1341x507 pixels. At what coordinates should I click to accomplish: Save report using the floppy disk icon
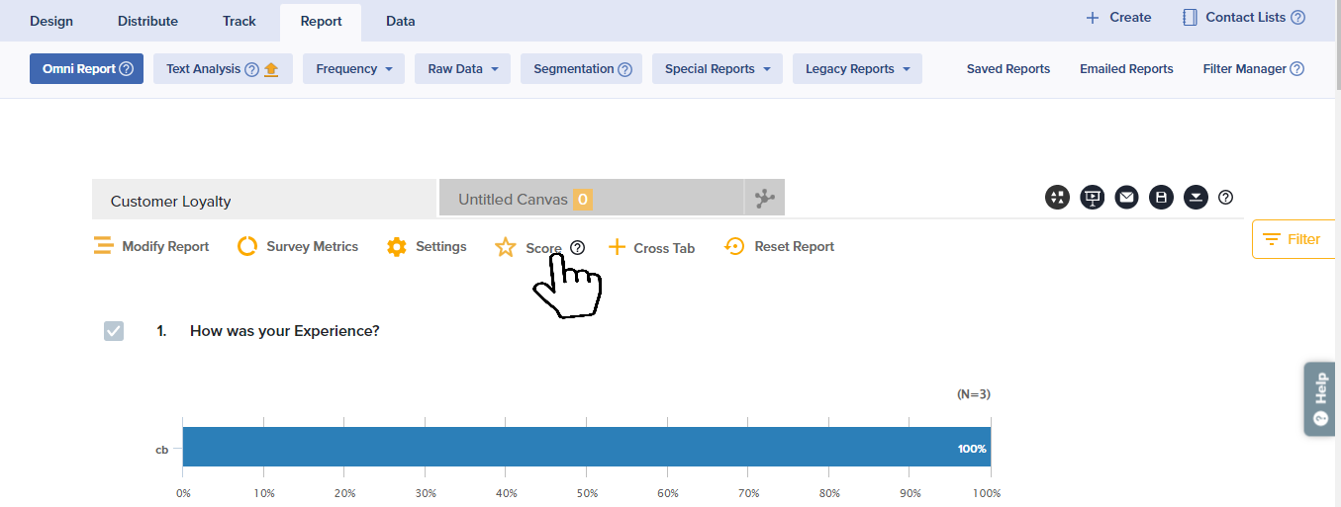1162,198
